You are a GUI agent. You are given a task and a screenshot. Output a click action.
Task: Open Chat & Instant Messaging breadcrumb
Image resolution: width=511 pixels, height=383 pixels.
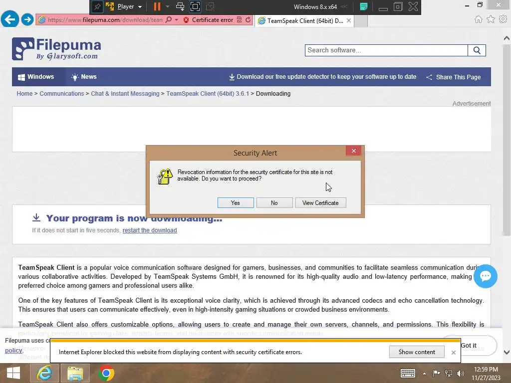(125, 93)
